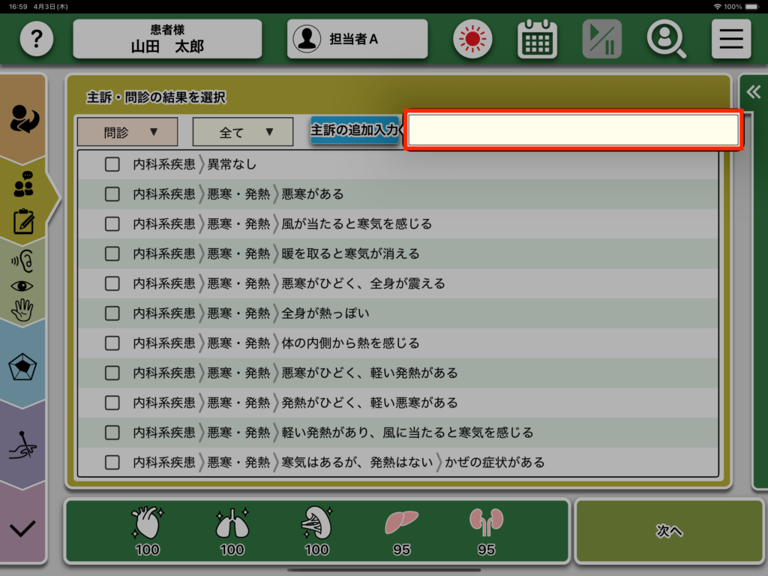Click the 担当者A staff button
Image resolution: width=768 pixels, height=576 pixels.
click(x=357, y=39)
